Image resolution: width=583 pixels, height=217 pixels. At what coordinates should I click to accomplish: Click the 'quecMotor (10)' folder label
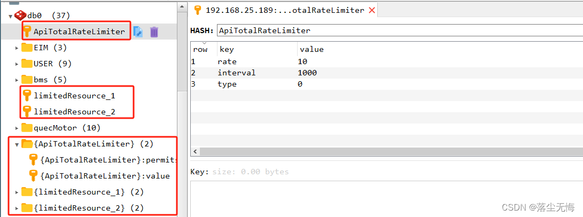coord(67,128)
